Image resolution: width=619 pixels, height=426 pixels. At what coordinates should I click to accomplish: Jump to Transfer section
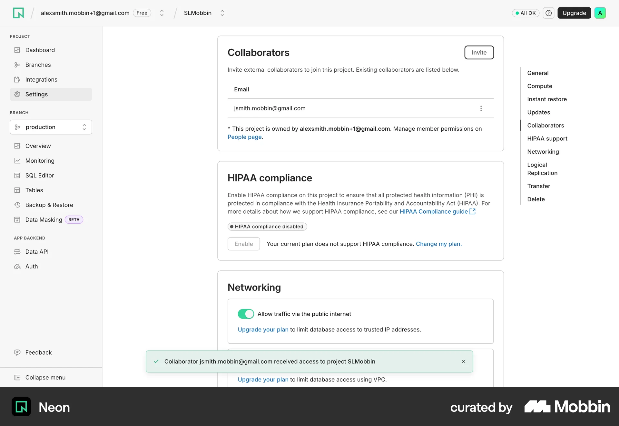click(x=538, y=186)
